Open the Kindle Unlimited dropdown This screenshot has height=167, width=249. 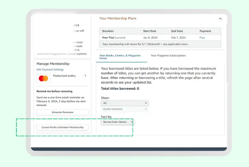coord(124,109)
